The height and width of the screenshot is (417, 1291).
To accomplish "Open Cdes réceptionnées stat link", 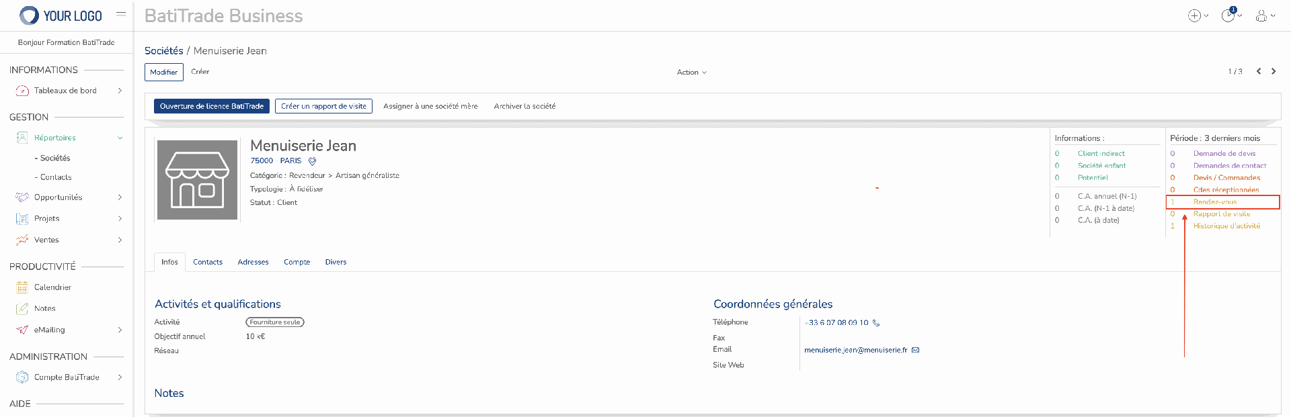I will click(x=1226, y=190).
